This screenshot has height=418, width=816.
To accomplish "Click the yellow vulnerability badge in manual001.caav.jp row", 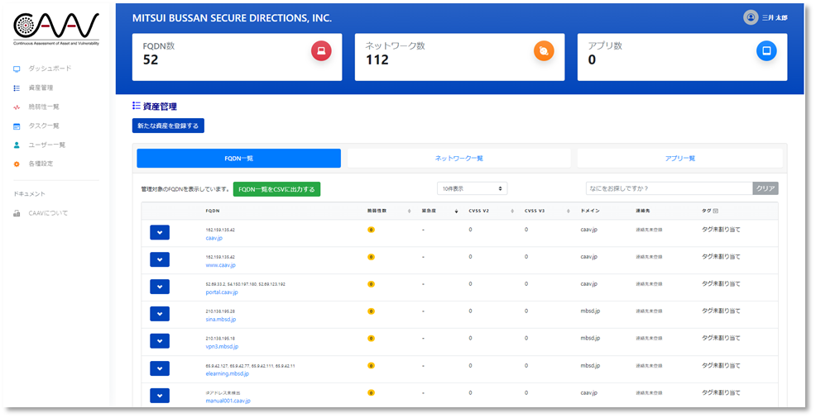I will coord(371,392).
